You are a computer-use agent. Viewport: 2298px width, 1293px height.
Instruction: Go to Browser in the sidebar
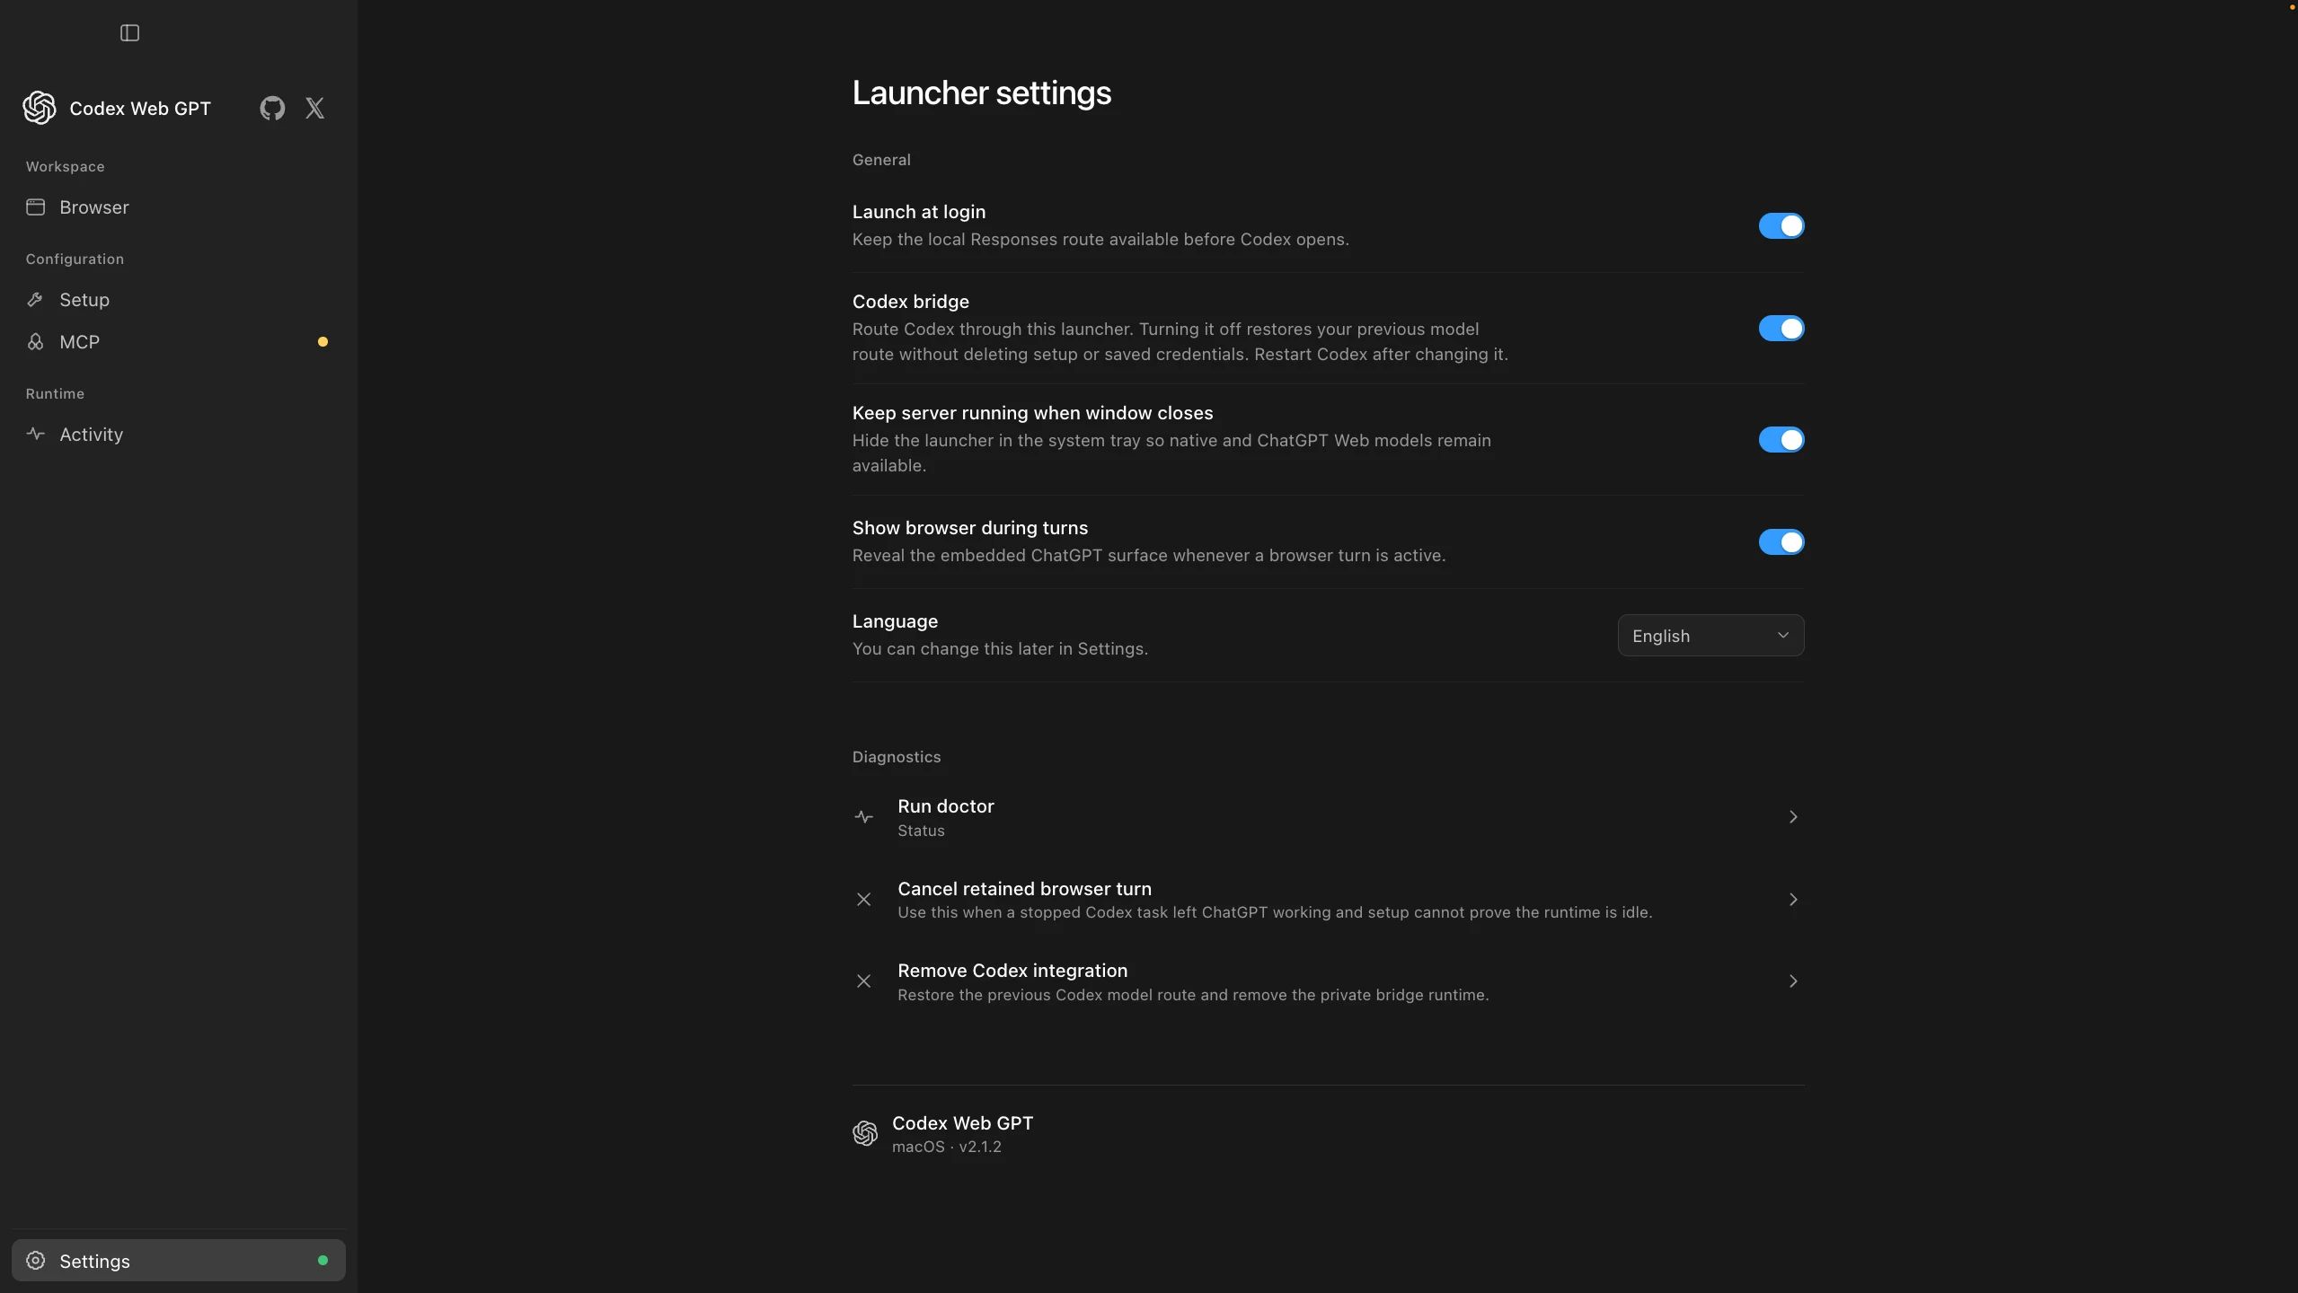point(178,207)
